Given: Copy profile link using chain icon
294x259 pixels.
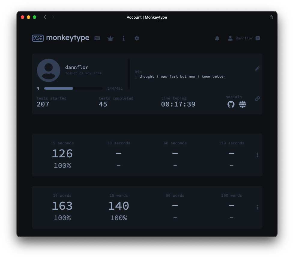Looking at the screenshot, I should tap(257, 99).
